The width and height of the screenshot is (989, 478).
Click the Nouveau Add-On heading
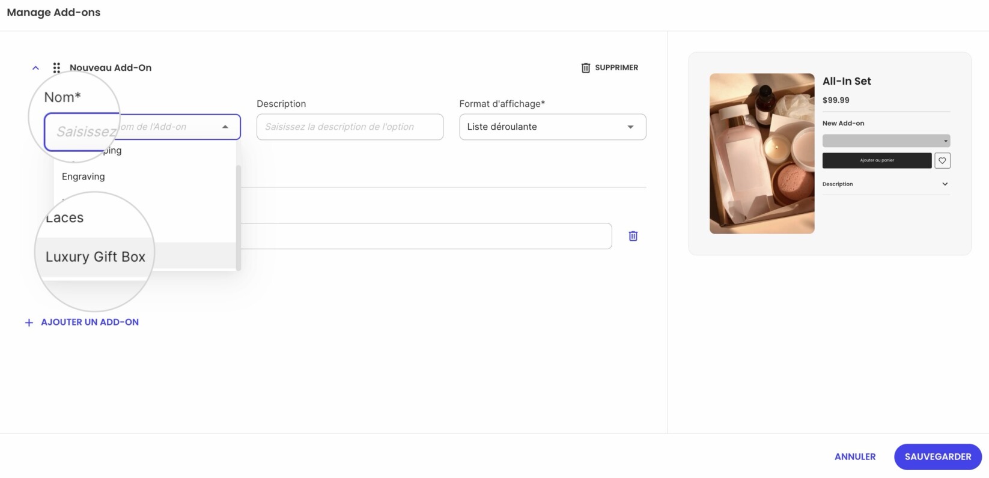(111, 68)
